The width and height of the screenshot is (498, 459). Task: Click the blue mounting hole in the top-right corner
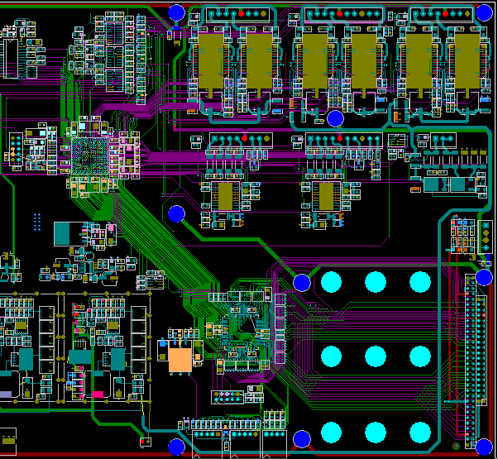click(x=484, y=12)
